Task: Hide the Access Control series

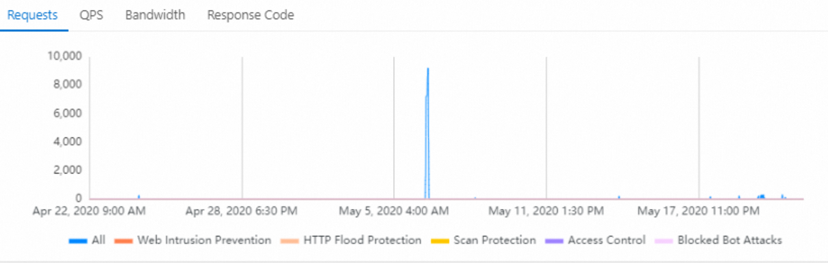Action: (x=606, y=240)
